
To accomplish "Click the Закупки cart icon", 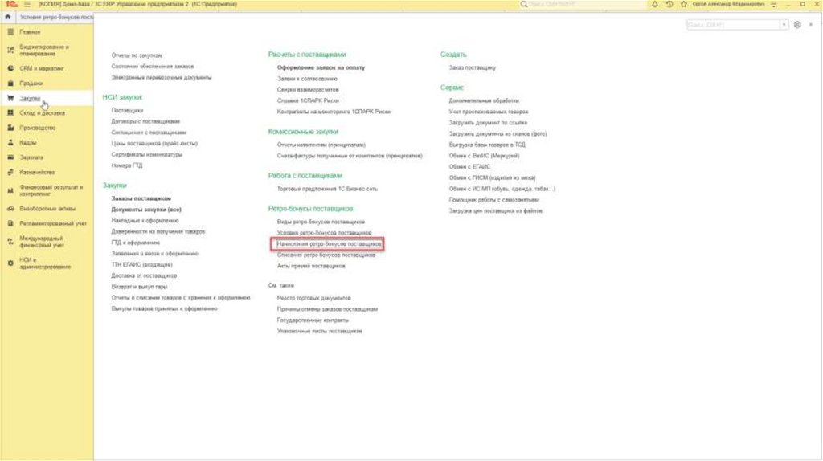I will pyautogui.click(x=10, y=98).
